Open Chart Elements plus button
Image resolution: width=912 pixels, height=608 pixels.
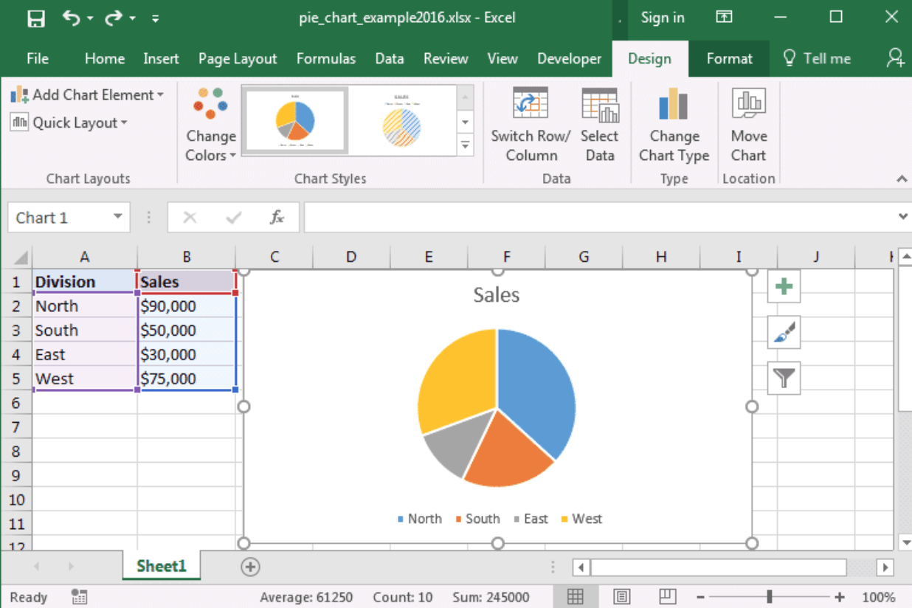pos(784,286)
